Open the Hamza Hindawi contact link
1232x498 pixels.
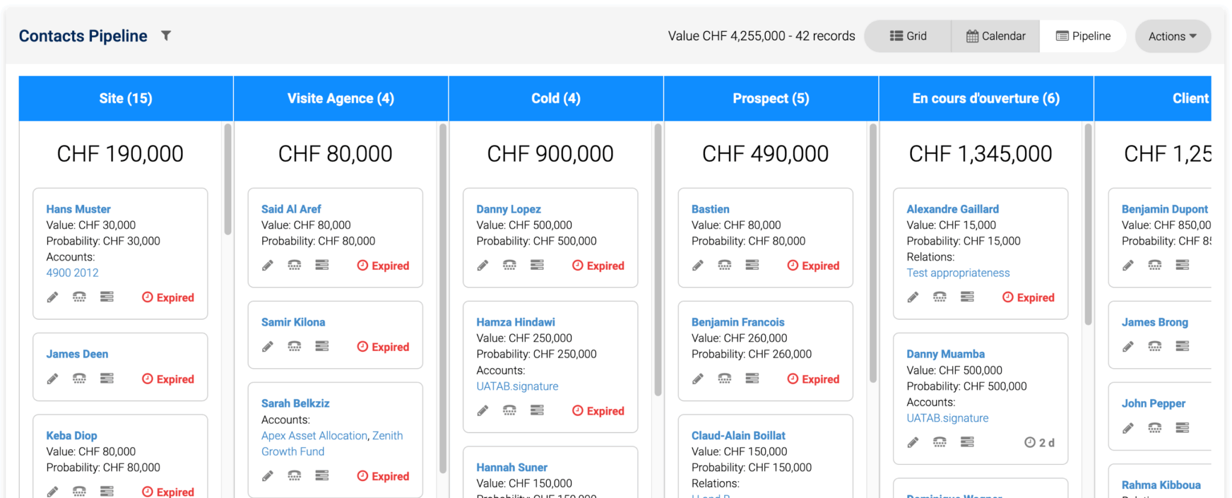516,322
